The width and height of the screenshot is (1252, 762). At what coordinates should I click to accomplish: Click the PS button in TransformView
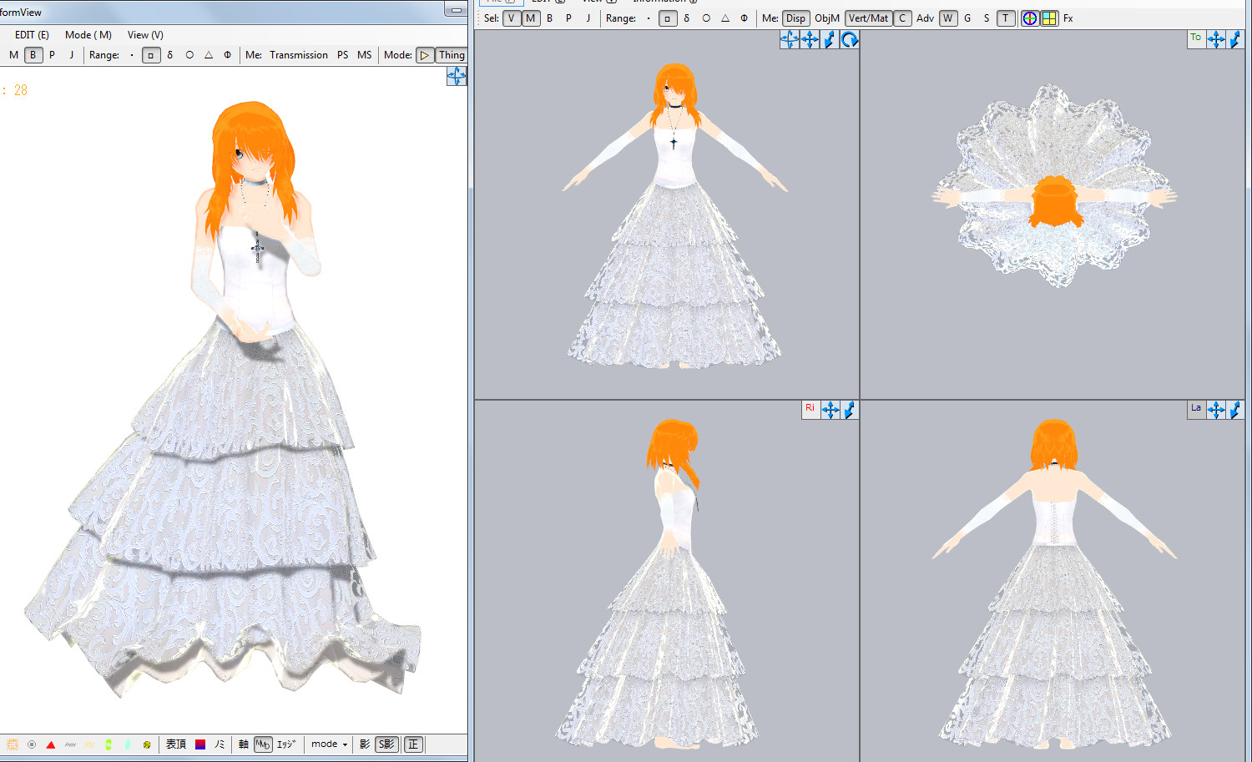tap(343, 55)
